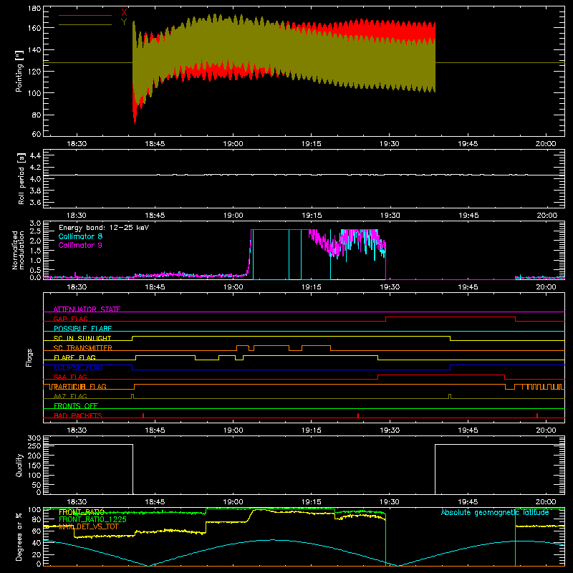This screenshot has height=573, width=573.
Task: Click the 40 tick on Degrees axis
Action: coord(37,543)
